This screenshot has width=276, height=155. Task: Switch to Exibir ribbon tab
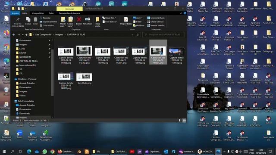tap(51, 13)
